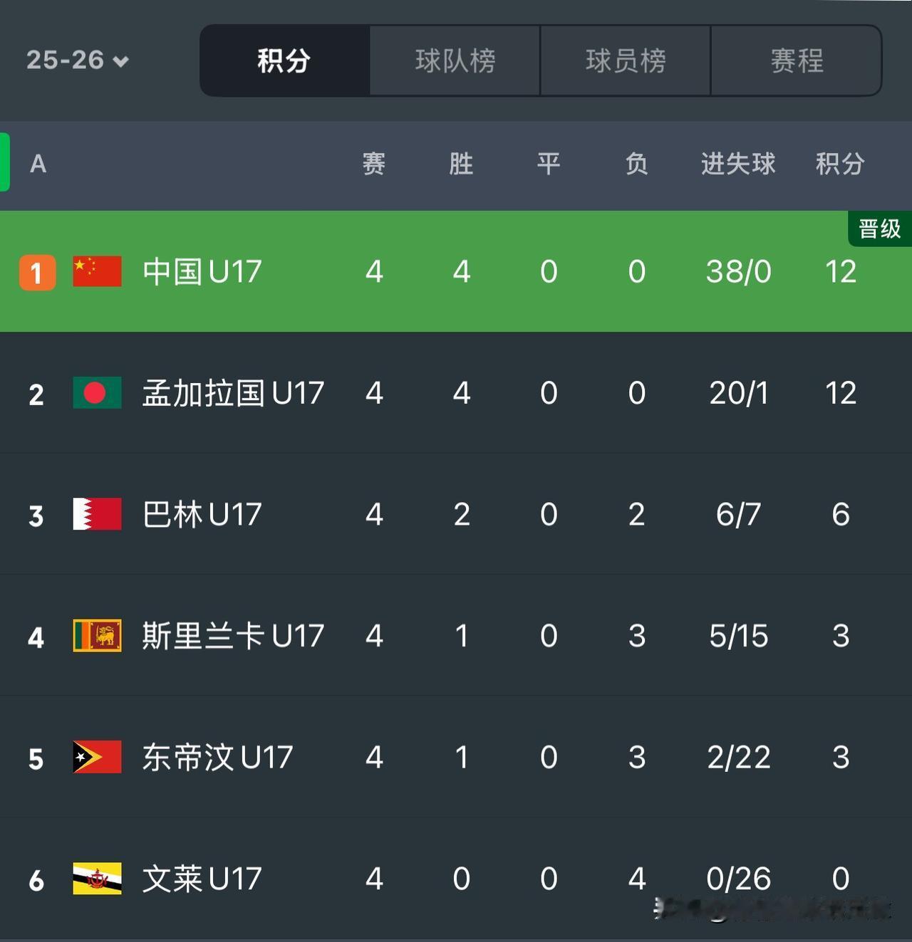Screen dimensions: 912x942
Task: Click the rank 1 orange badge
Action: click(x=37, y=271)
